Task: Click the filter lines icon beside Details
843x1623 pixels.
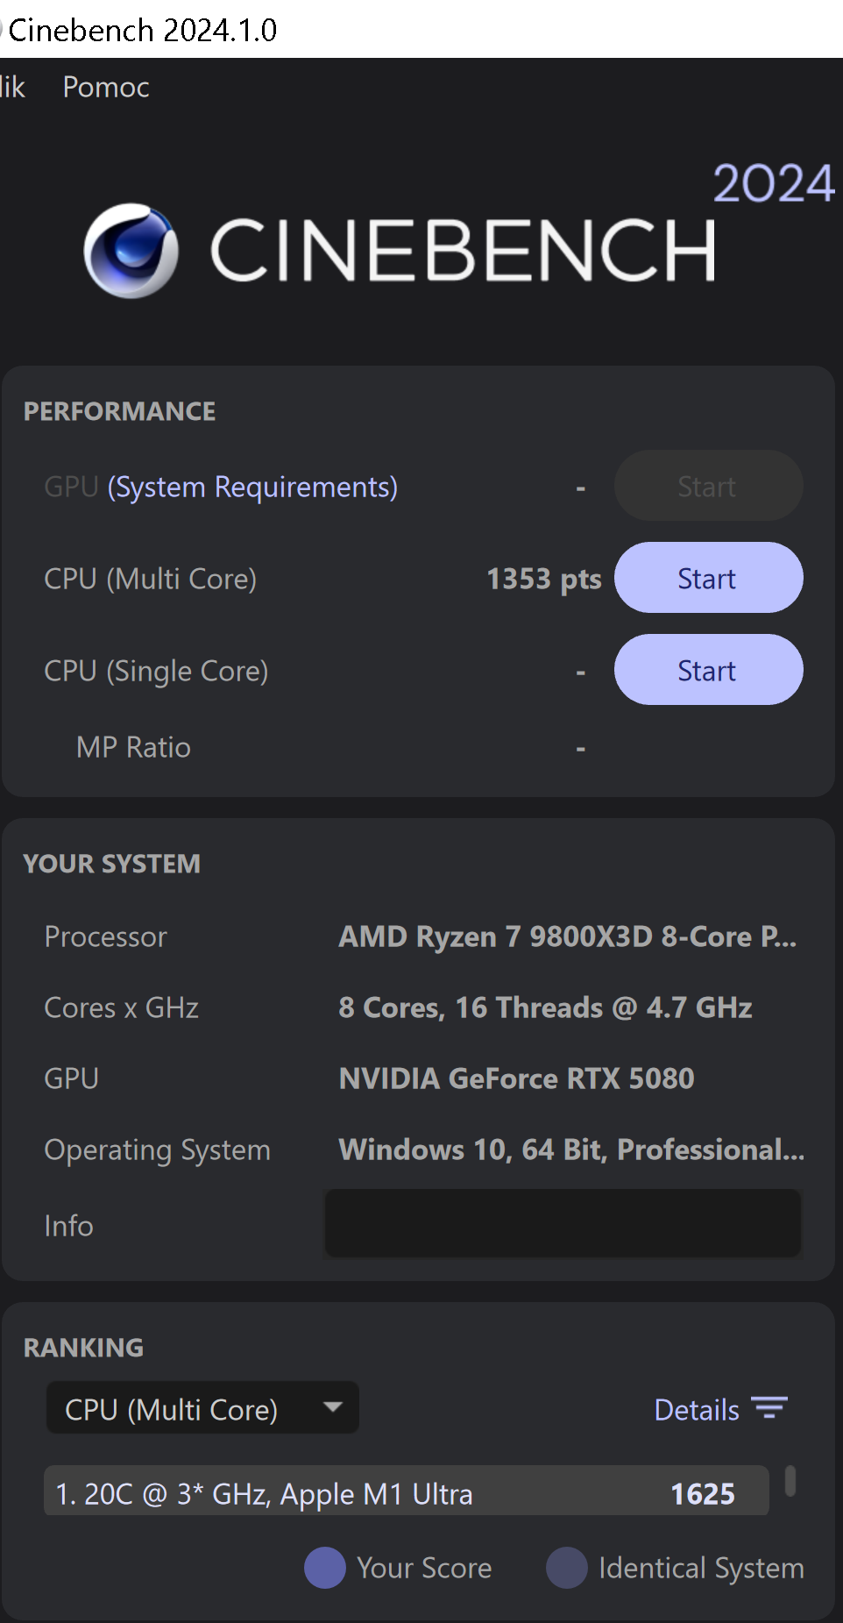Action: pos(769,1408)
